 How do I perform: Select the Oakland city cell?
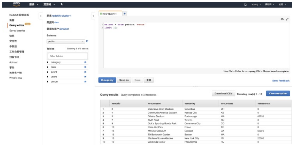(201, 131)
